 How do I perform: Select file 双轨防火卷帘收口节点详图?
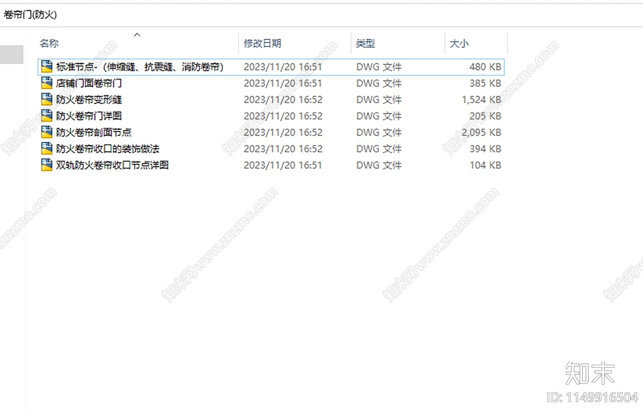(x=113, y=165)
